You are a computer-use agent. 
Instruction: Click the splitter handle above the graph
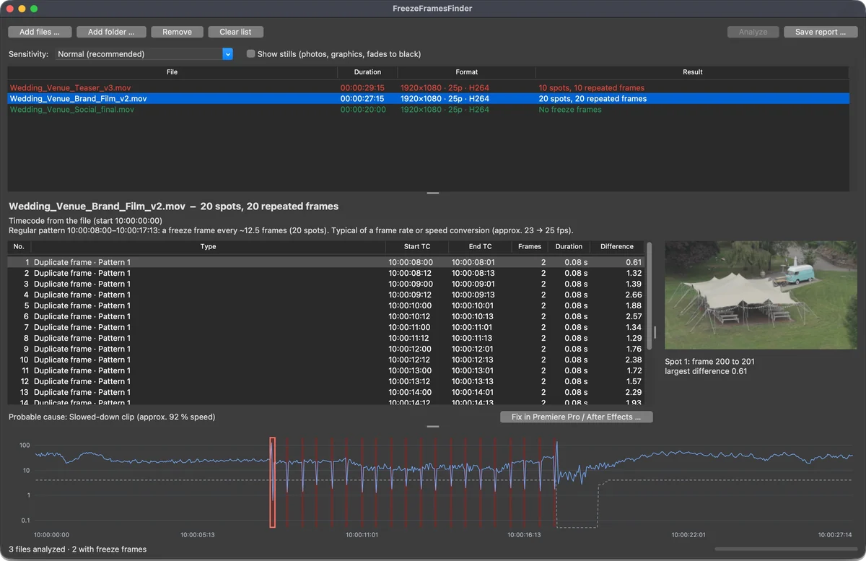(433, 427)
